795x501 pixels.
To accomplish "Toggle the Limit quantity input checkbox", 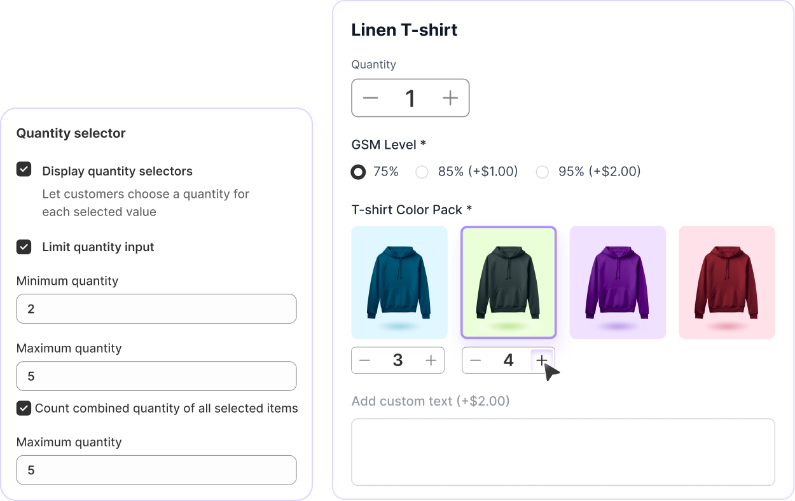I will 24,247.
